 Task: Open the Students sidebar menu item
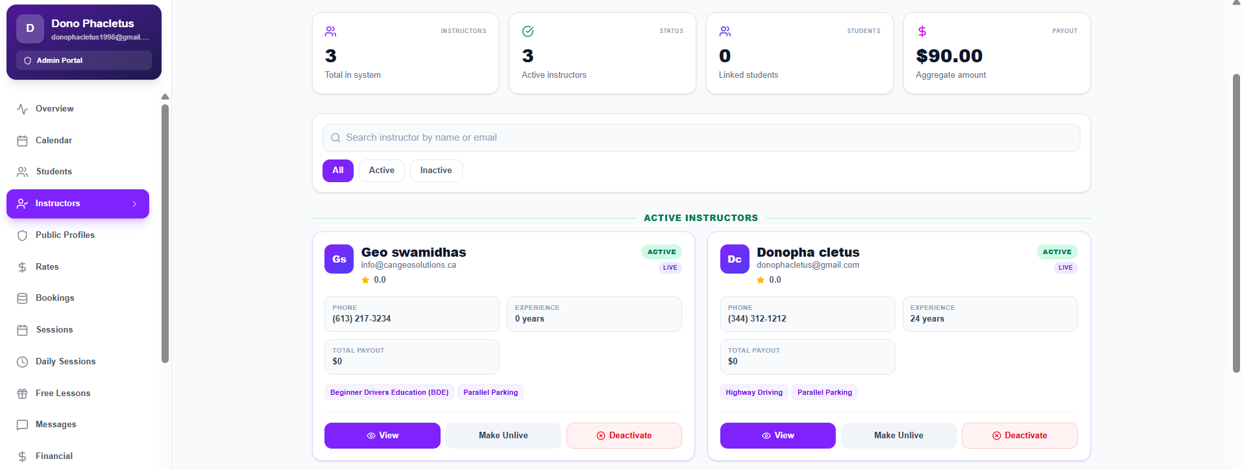[x=54, y=172]
